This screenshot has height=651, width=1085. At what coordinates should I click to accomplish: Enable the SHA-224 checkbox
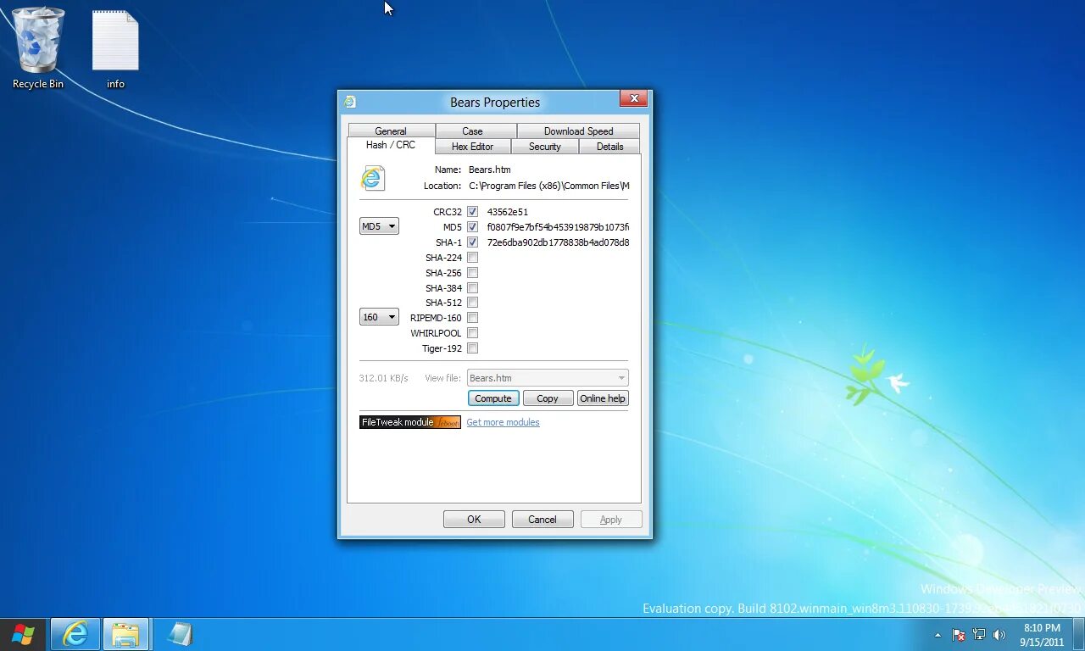(x=473, y=258)
